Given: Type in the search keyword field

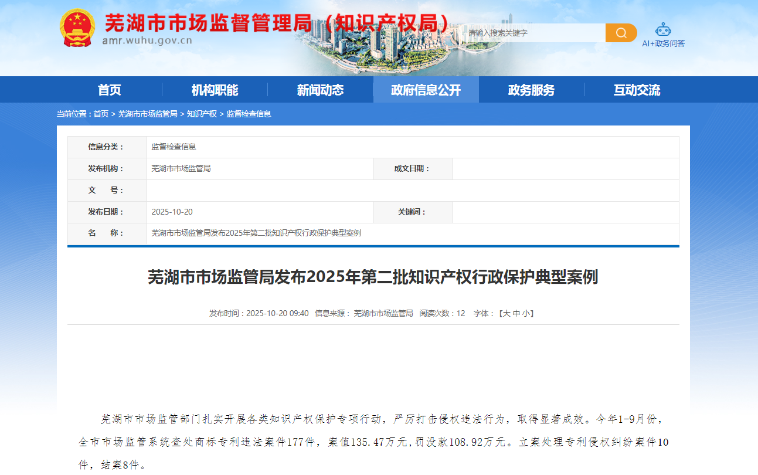Looking at the screenshot, I should tap(533, 33).
